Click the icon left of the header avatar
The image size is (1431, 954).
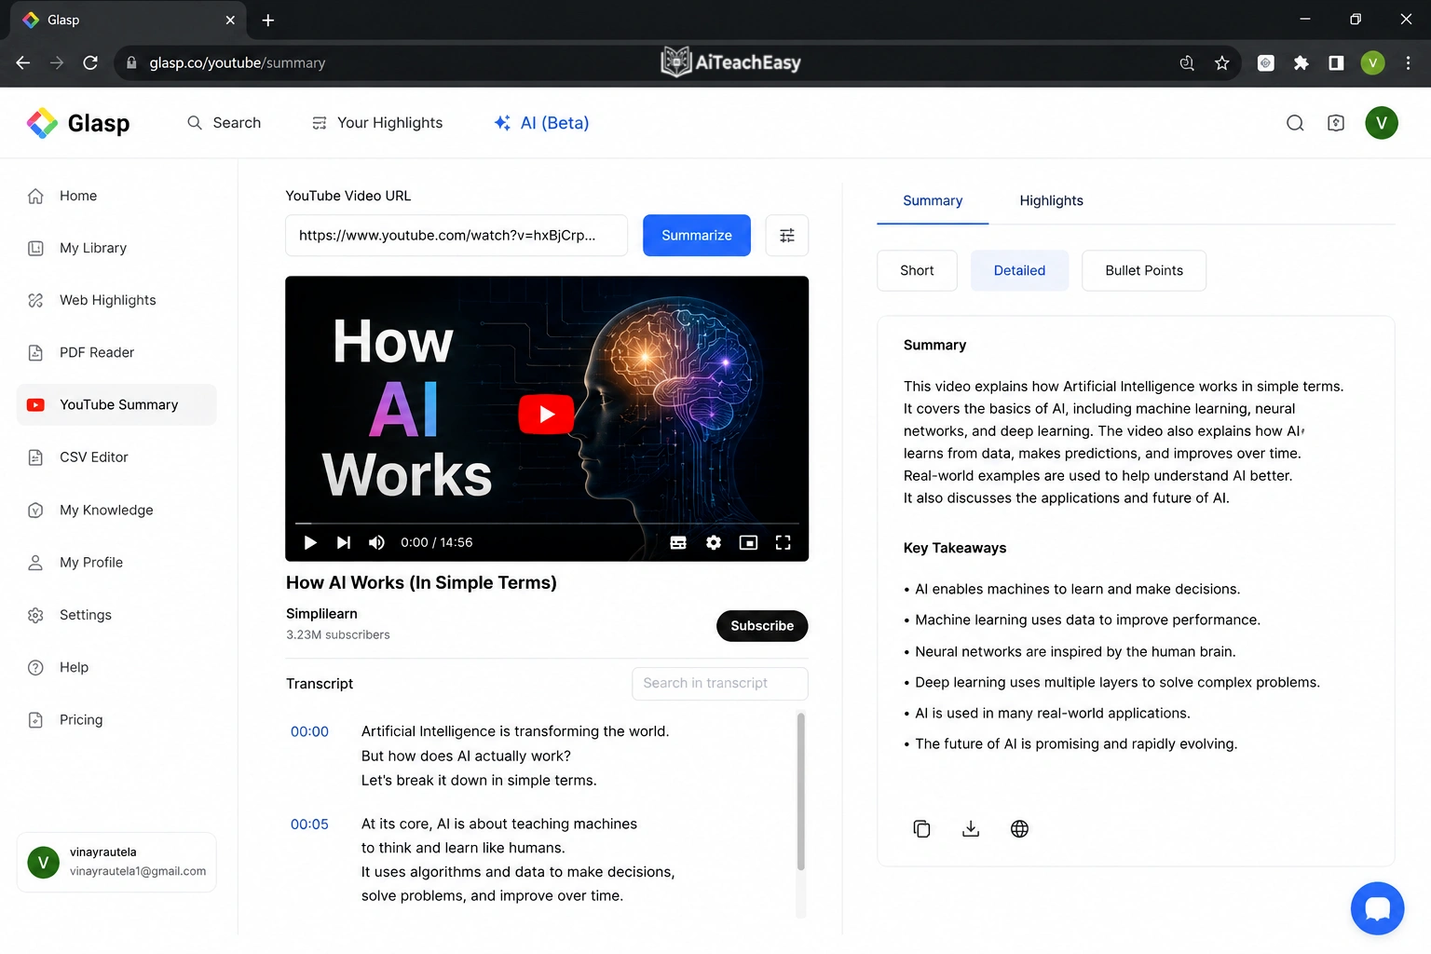tap(1336, 123)
